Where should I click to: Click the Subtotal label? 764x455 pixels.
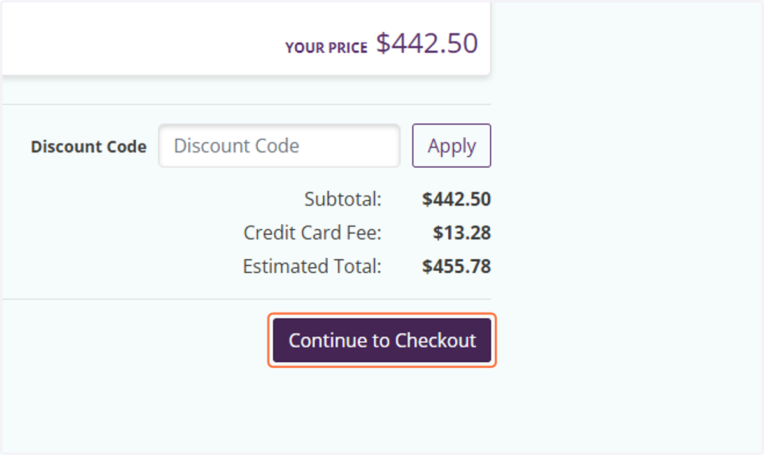point(343,200)
